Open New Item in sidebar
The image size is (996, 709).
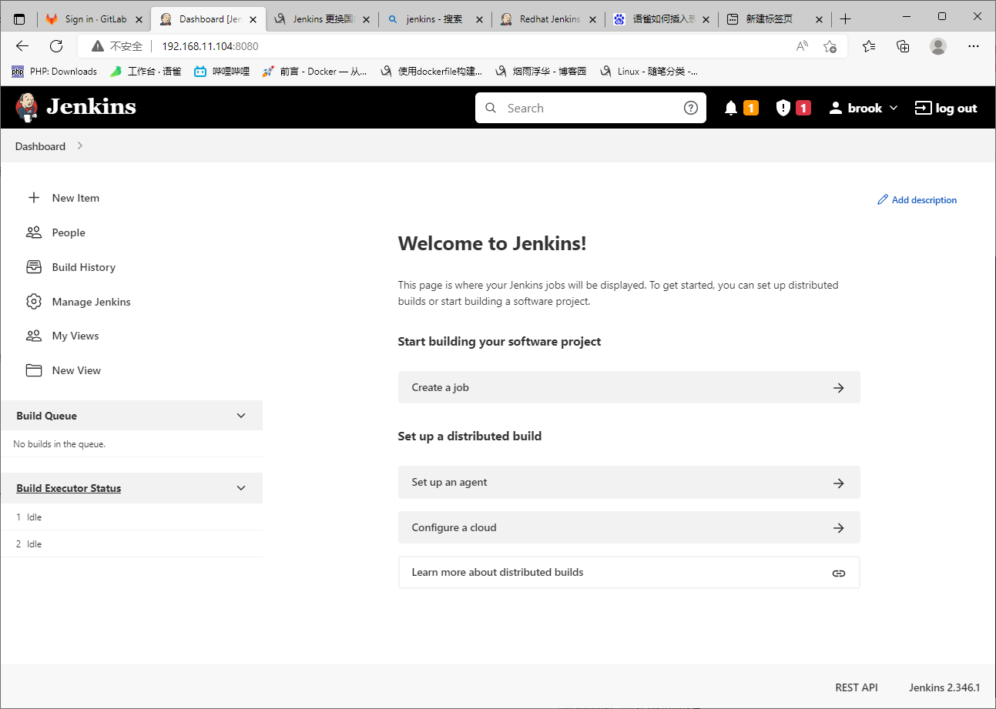point(75,198)
